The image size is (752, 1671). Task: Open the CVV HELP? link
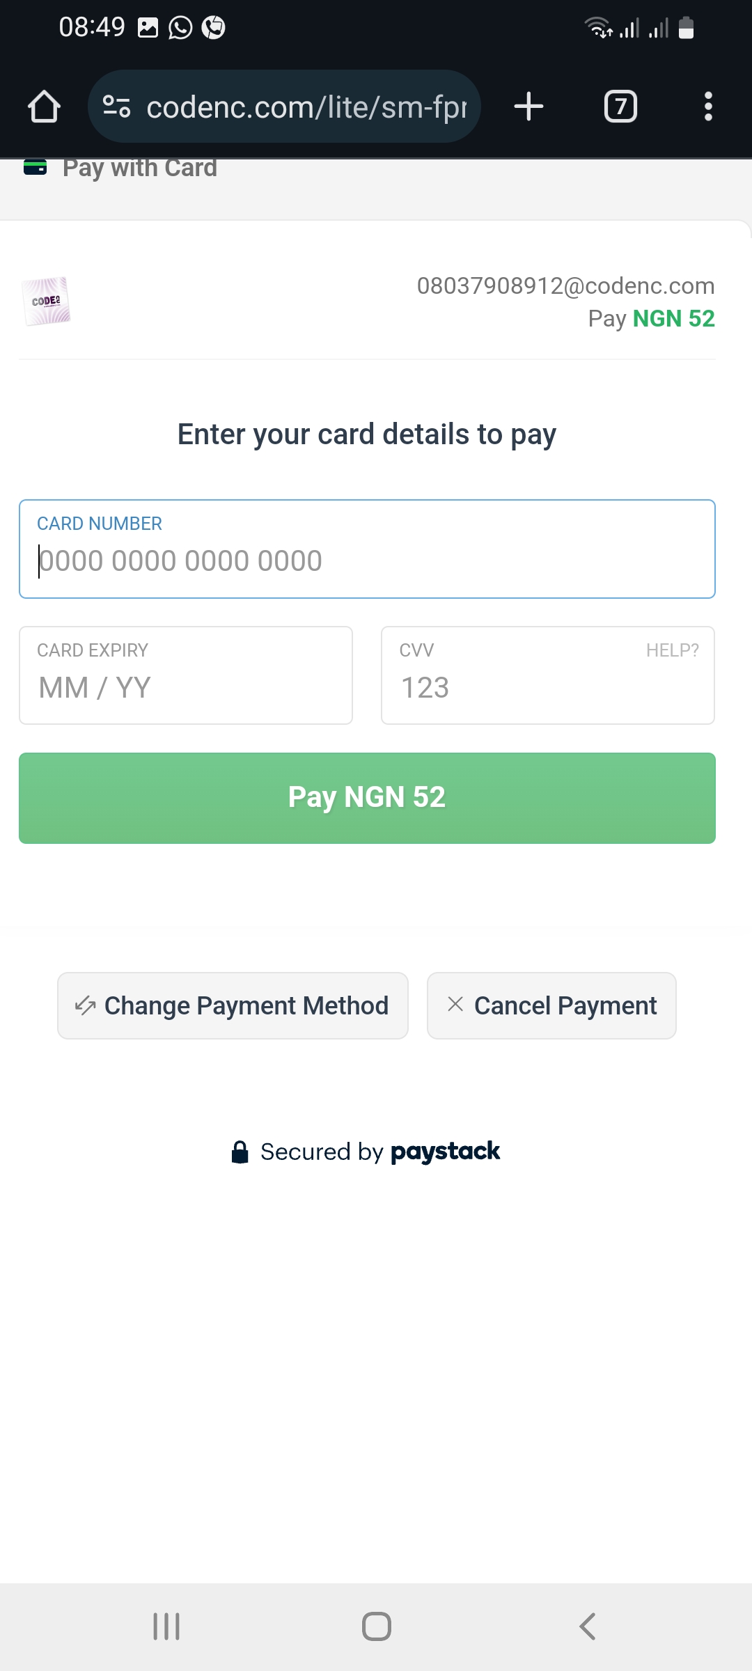(672, 650)
